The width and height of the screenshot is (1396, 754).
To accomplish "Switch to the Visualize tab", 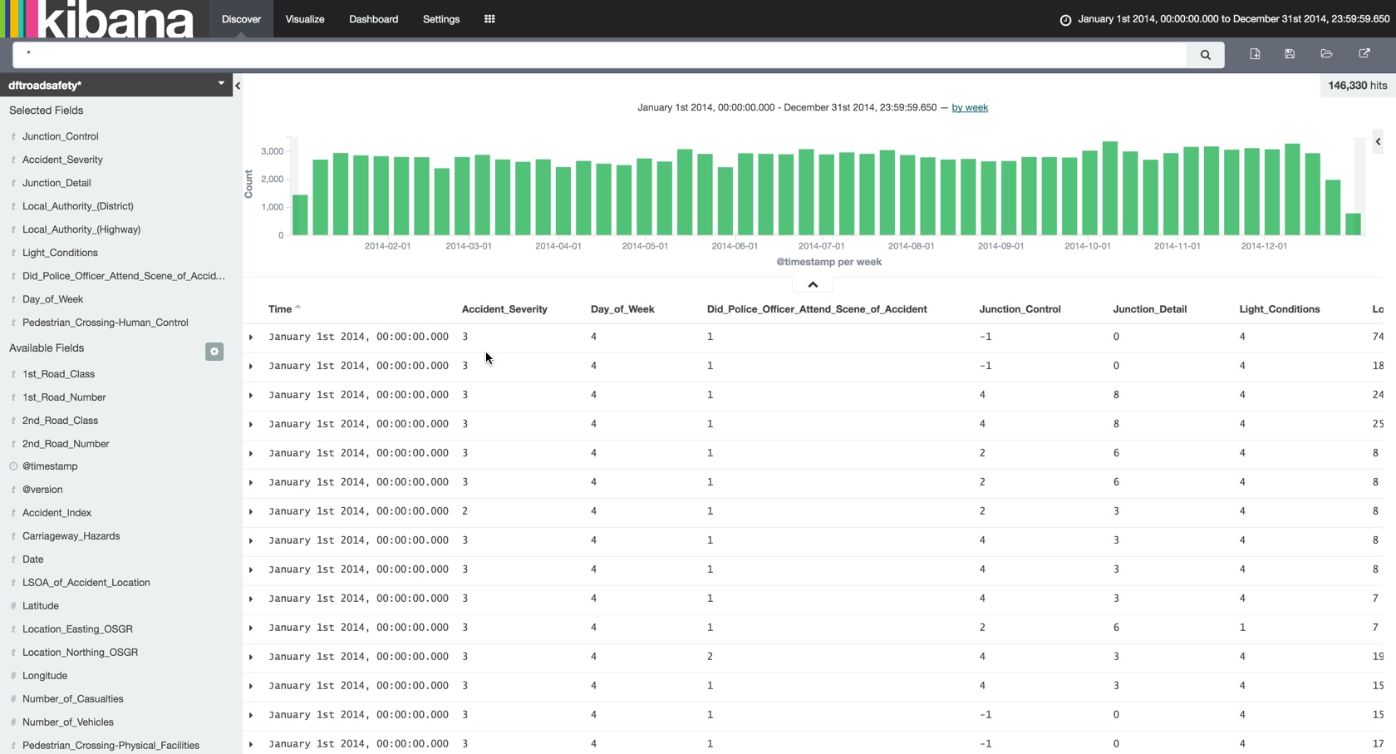I will tap(305, 19).
